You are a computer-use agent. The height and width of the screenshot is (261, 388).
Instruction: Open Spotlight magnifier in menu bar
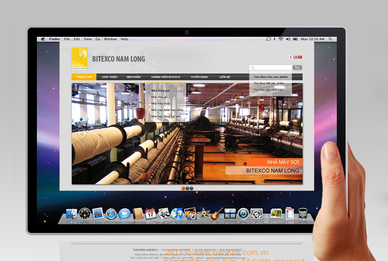coord(330,39)
